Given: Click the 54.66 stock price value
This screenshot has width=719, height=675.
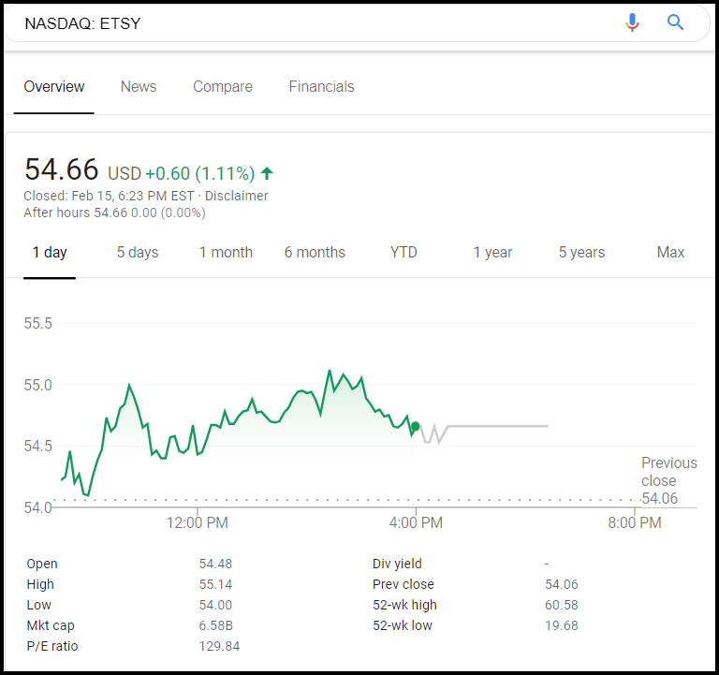Looking at the screenshot, I should [x=61, y=170].
